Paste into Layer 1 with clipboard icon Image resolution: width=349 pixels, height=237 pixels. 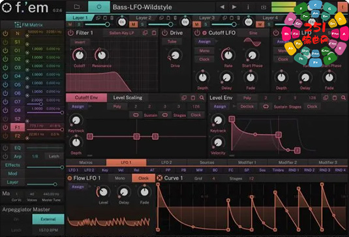[x=105, y=18]
